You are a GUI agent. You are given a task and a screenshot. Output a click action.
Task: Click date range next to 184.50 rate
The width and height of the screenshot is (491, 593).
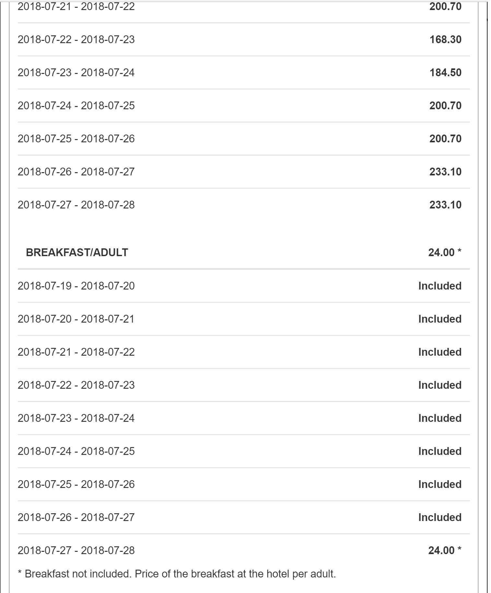pos(76,73)
